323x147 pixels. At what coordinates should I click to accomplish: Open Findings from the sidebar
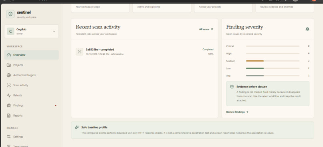(x=31, y=105)
